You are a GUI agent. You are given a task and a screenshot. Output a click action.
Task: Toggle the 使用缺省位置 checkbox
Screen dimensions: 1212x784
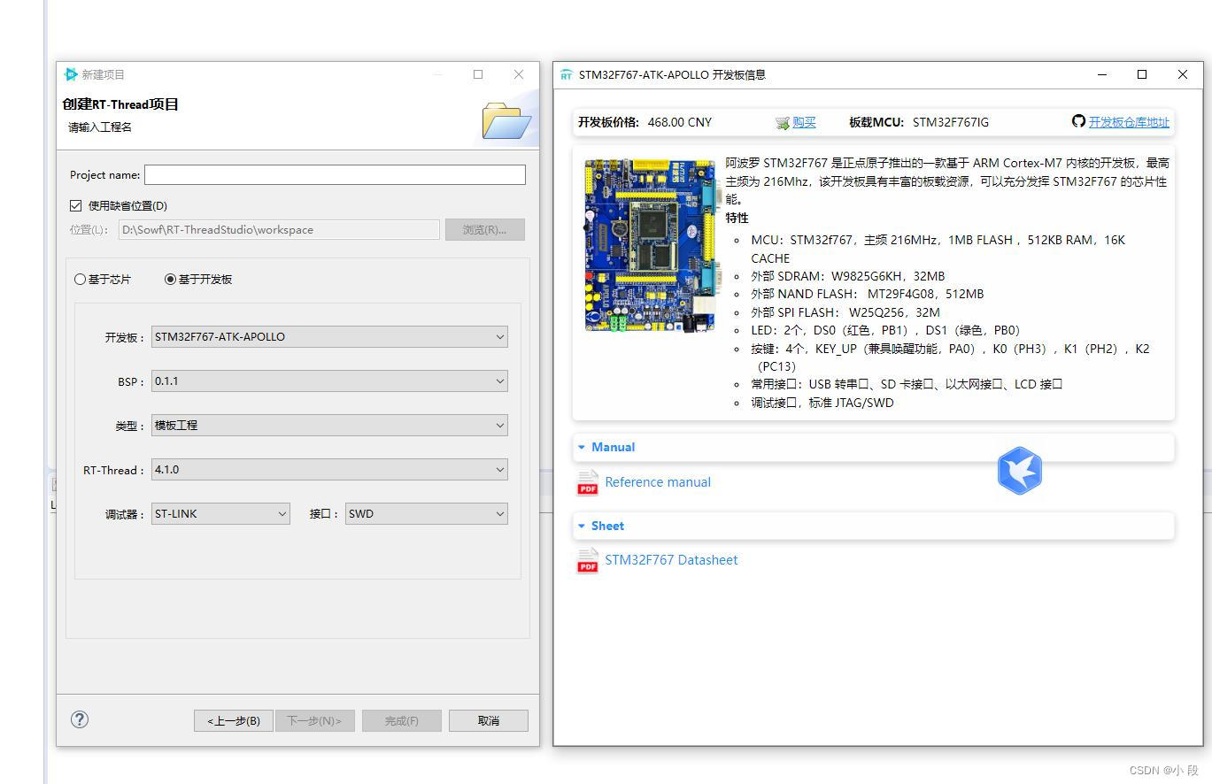click(x=76, y=205)
